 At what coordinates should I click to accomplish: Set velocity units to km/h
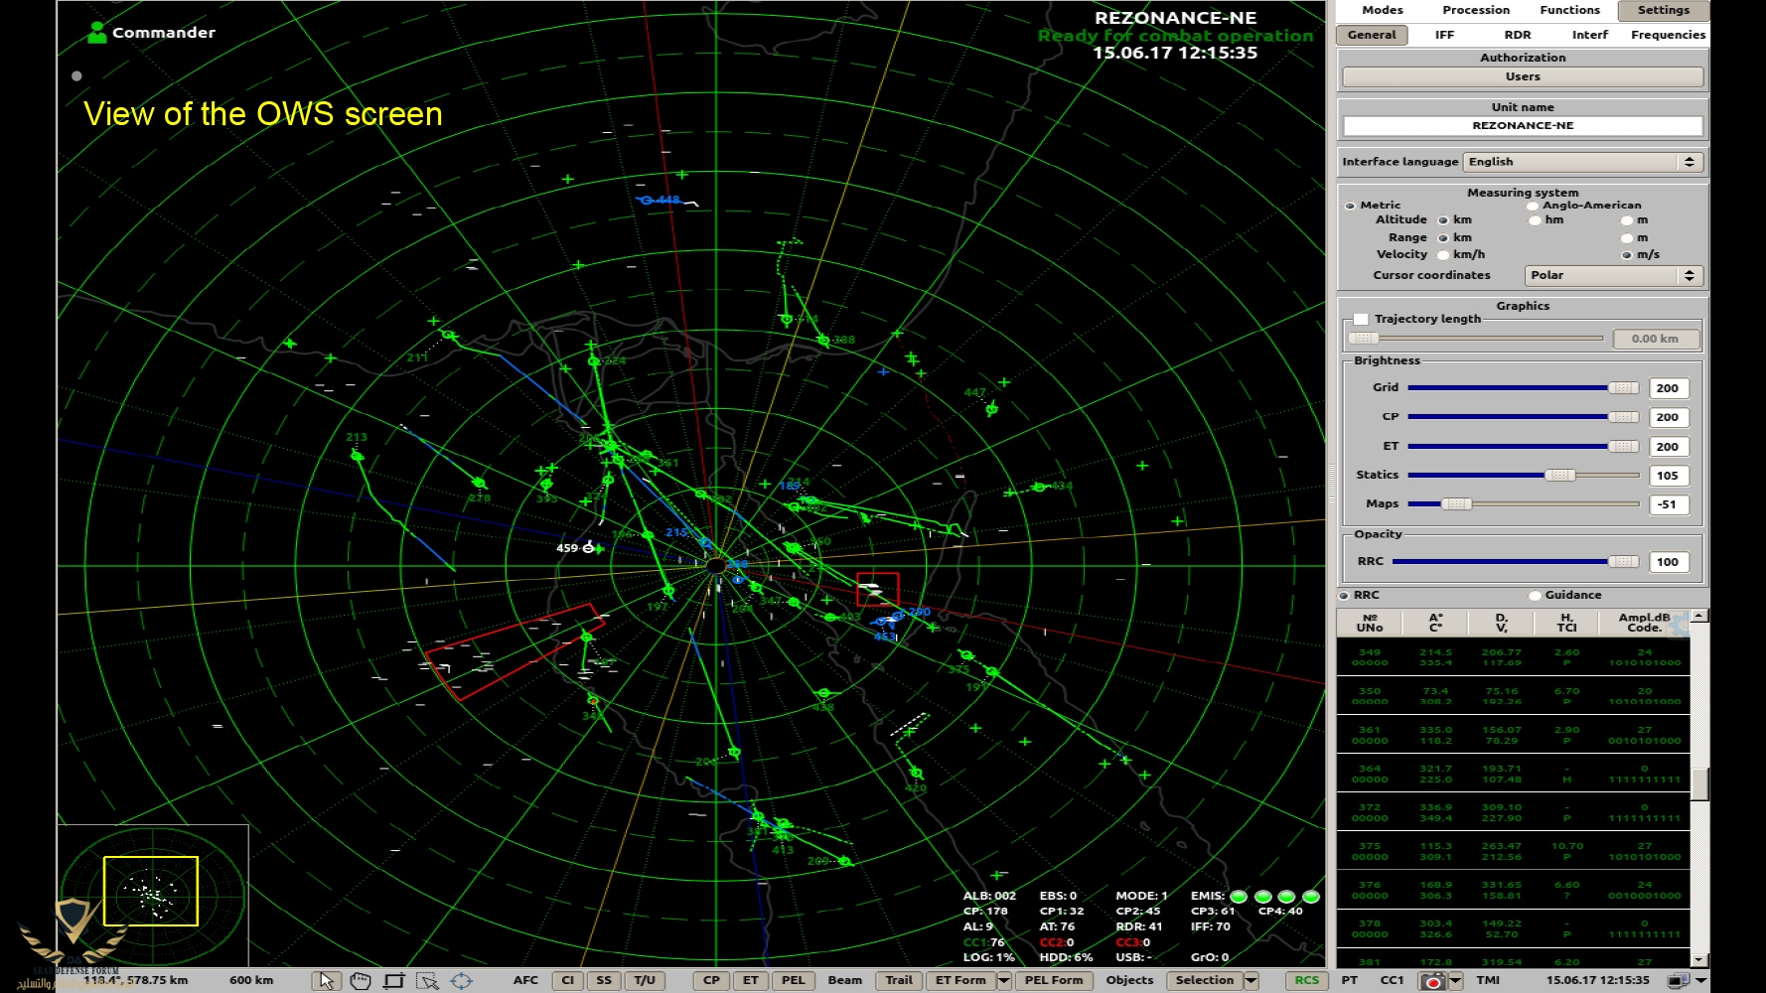tap(1443, 255)
